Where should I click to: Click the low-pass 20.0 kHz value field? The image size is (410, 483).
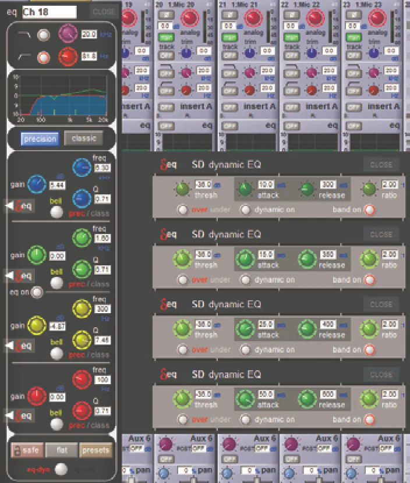coord(89,34)
